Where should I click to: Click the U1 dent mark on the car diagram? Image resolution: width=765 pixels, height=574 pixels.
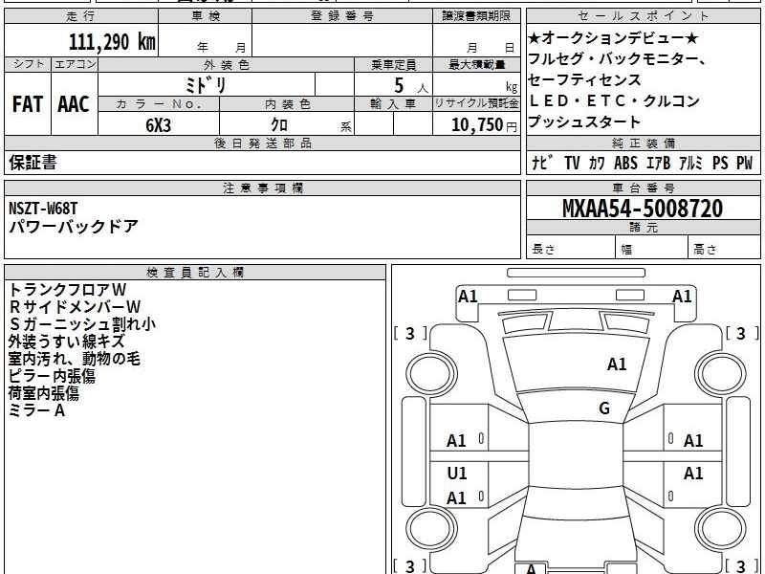pyautogui.click(x=457, y=473)
